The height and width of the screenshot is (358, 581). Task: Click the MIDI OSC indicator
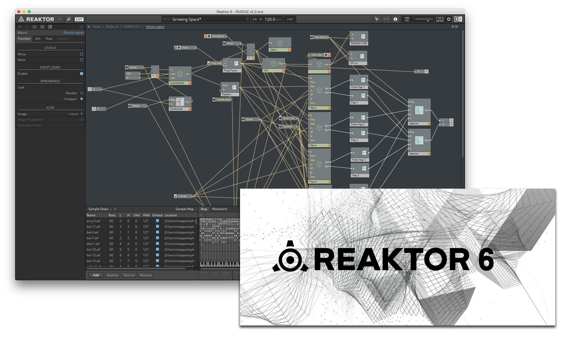pos(407,19)
